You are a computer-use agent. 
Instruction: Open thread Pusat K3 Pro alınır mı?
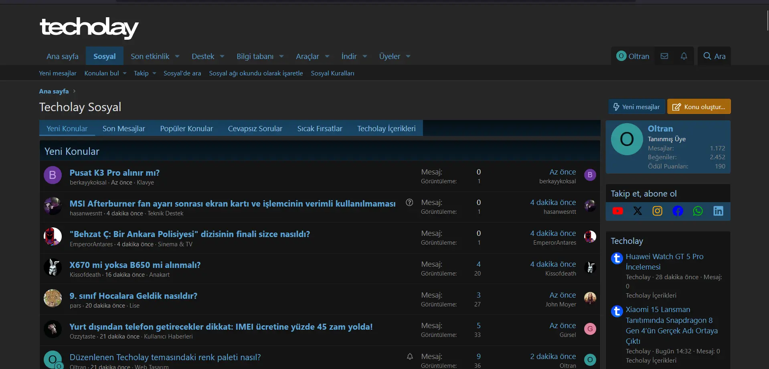(115, 173)
